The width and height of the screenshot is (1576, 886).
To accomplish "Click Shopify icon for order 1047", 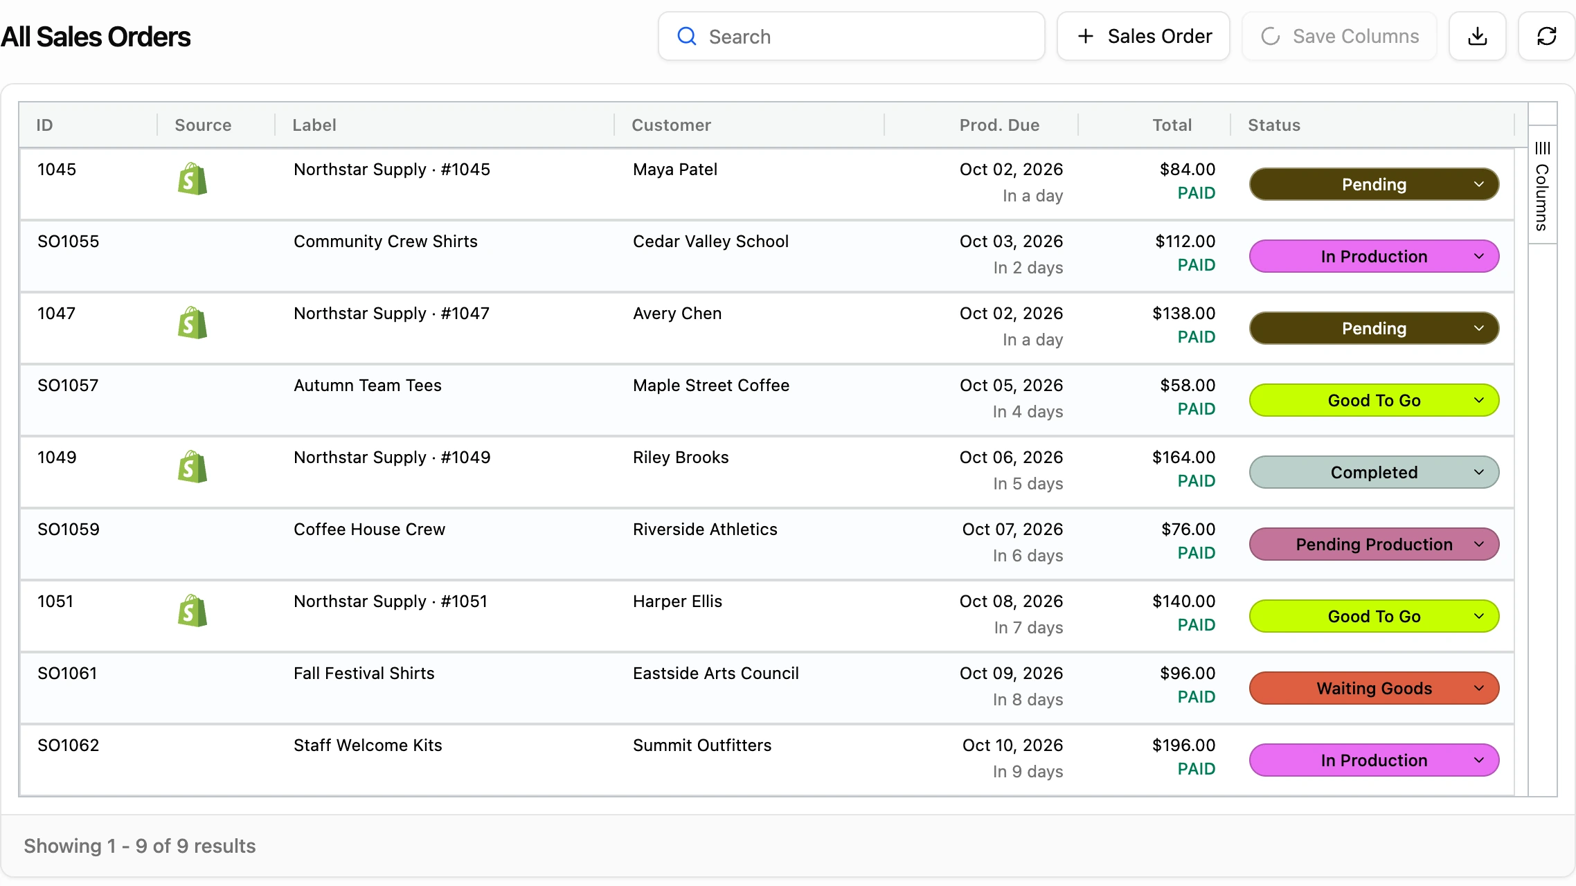I will (x=192, y=323).
